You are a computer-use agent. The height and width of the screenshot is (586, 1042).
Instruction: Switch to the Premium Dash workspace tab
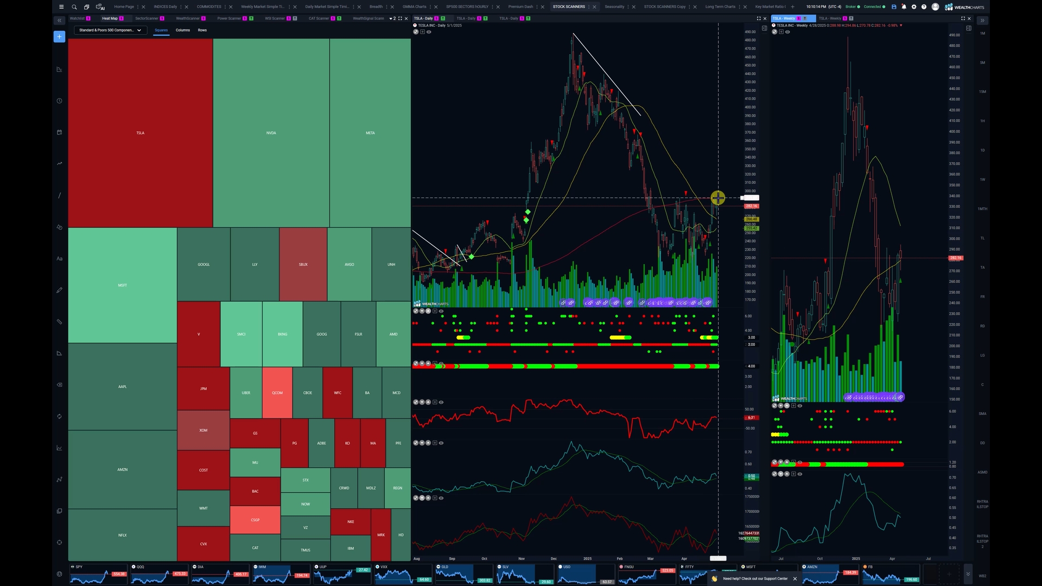coord(520,7)
